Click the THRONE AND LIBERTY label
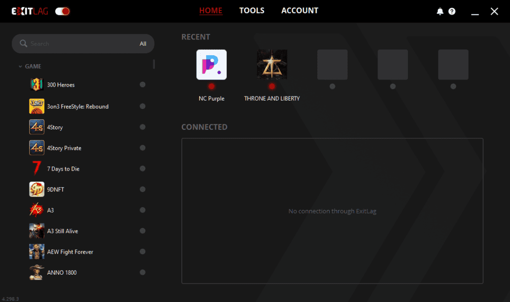The width and height of the screenshot is (510, 302). pos(272,99)
